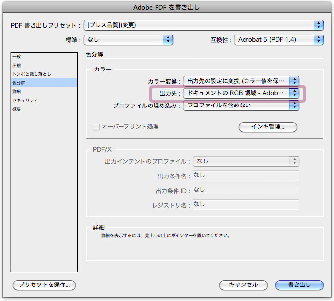Click プリセットを保存 button
The image size is (334, 301).
(44, 285)
